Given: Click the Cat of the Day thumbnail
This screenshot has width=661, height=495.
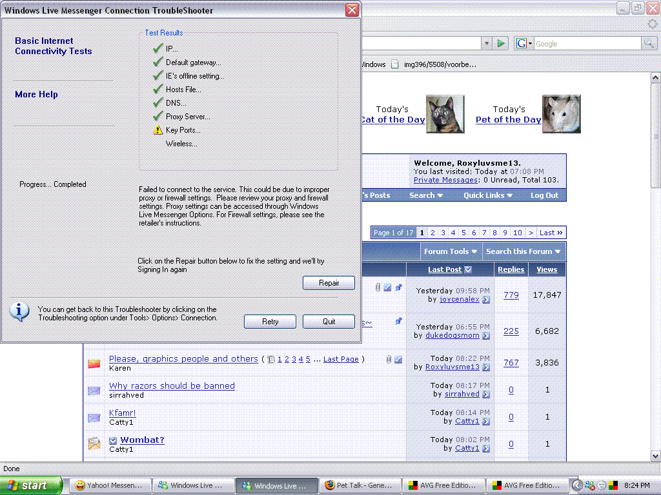Looking at the screenshot, I should click(445, 114).
